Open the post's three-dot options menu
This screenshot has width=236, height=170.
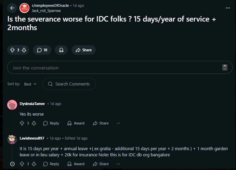[228, 8]
